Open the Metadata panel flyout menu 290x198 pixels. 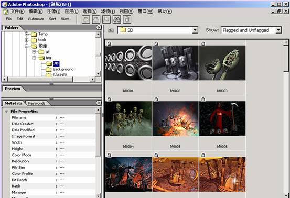[99, 103]
